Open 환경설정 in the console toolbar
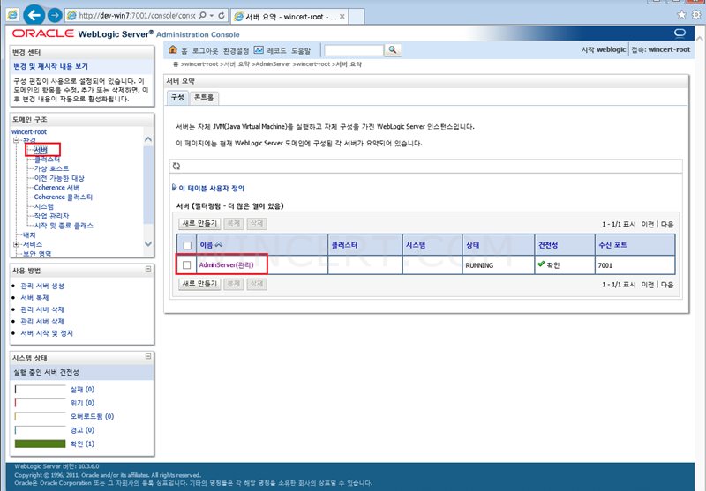The image size is (706, 491). click(236, 51)
